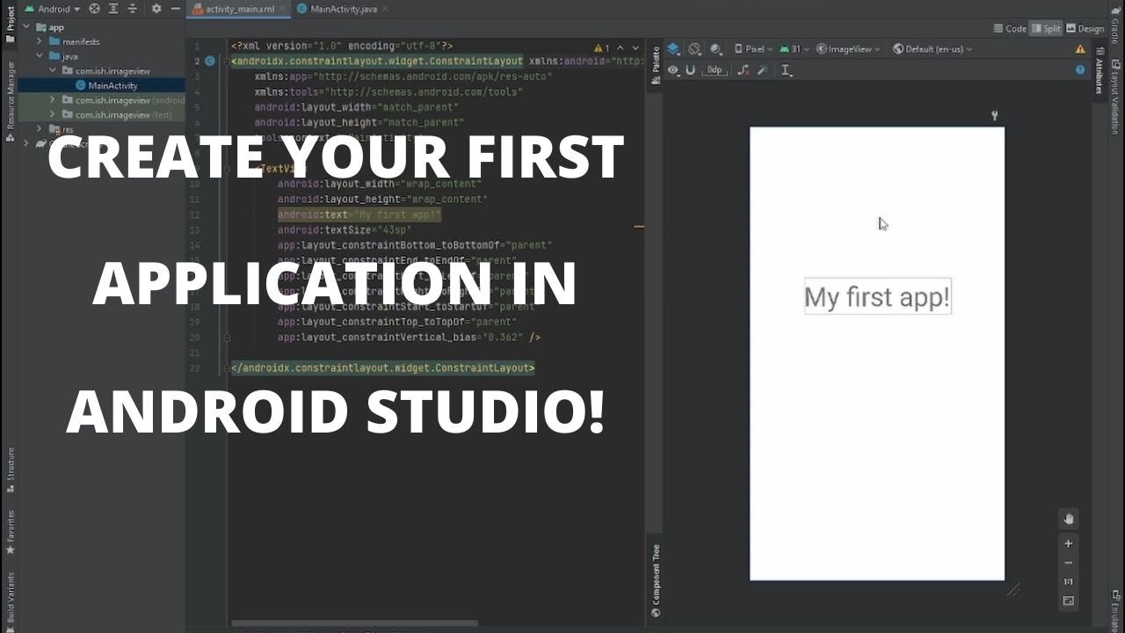
Task: Switch editor to Split view
Action: click(1046, 28)
